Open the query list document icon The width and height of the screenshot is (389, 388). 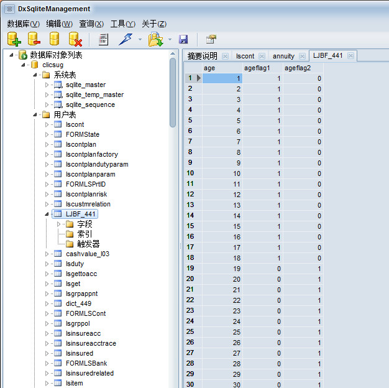pos(103,39)
